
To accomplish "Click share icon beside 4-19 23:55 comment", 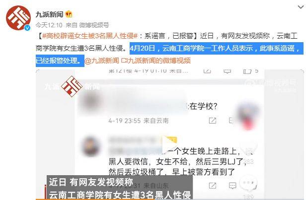I will 213,121.
